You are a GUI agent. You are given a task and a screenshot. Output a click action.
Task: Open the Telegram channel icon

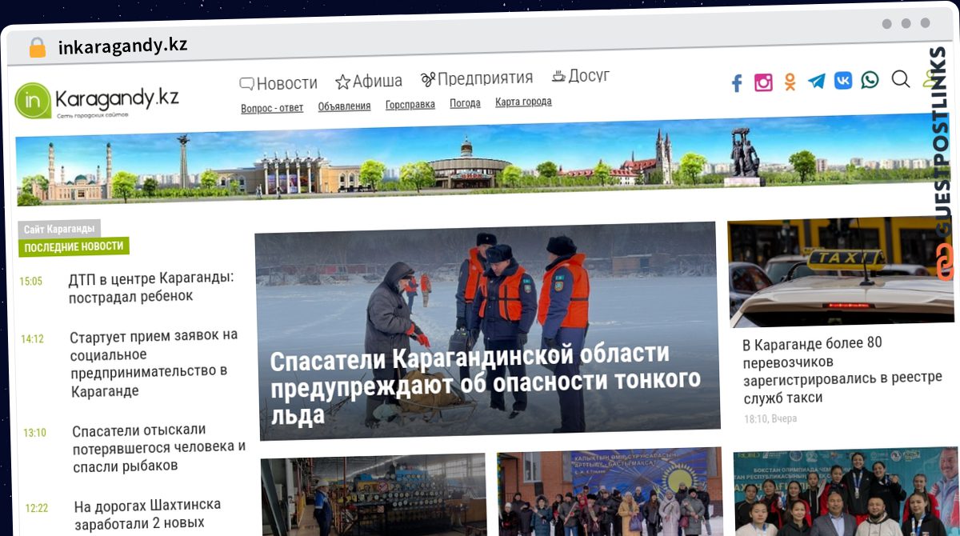(x=816, y=81)
